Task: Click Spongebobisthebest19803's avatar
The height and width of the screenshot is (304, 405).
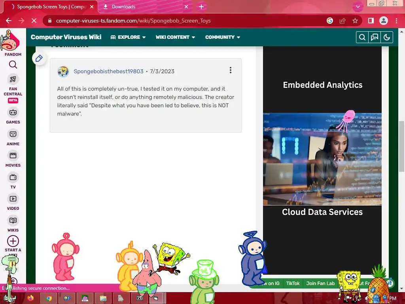Action: click(x=63, y=72)
